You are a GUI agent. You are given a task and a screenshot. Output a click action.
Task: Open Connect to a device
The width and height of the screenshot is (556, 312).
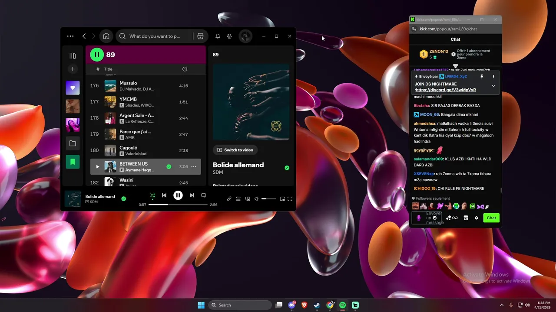248,199
